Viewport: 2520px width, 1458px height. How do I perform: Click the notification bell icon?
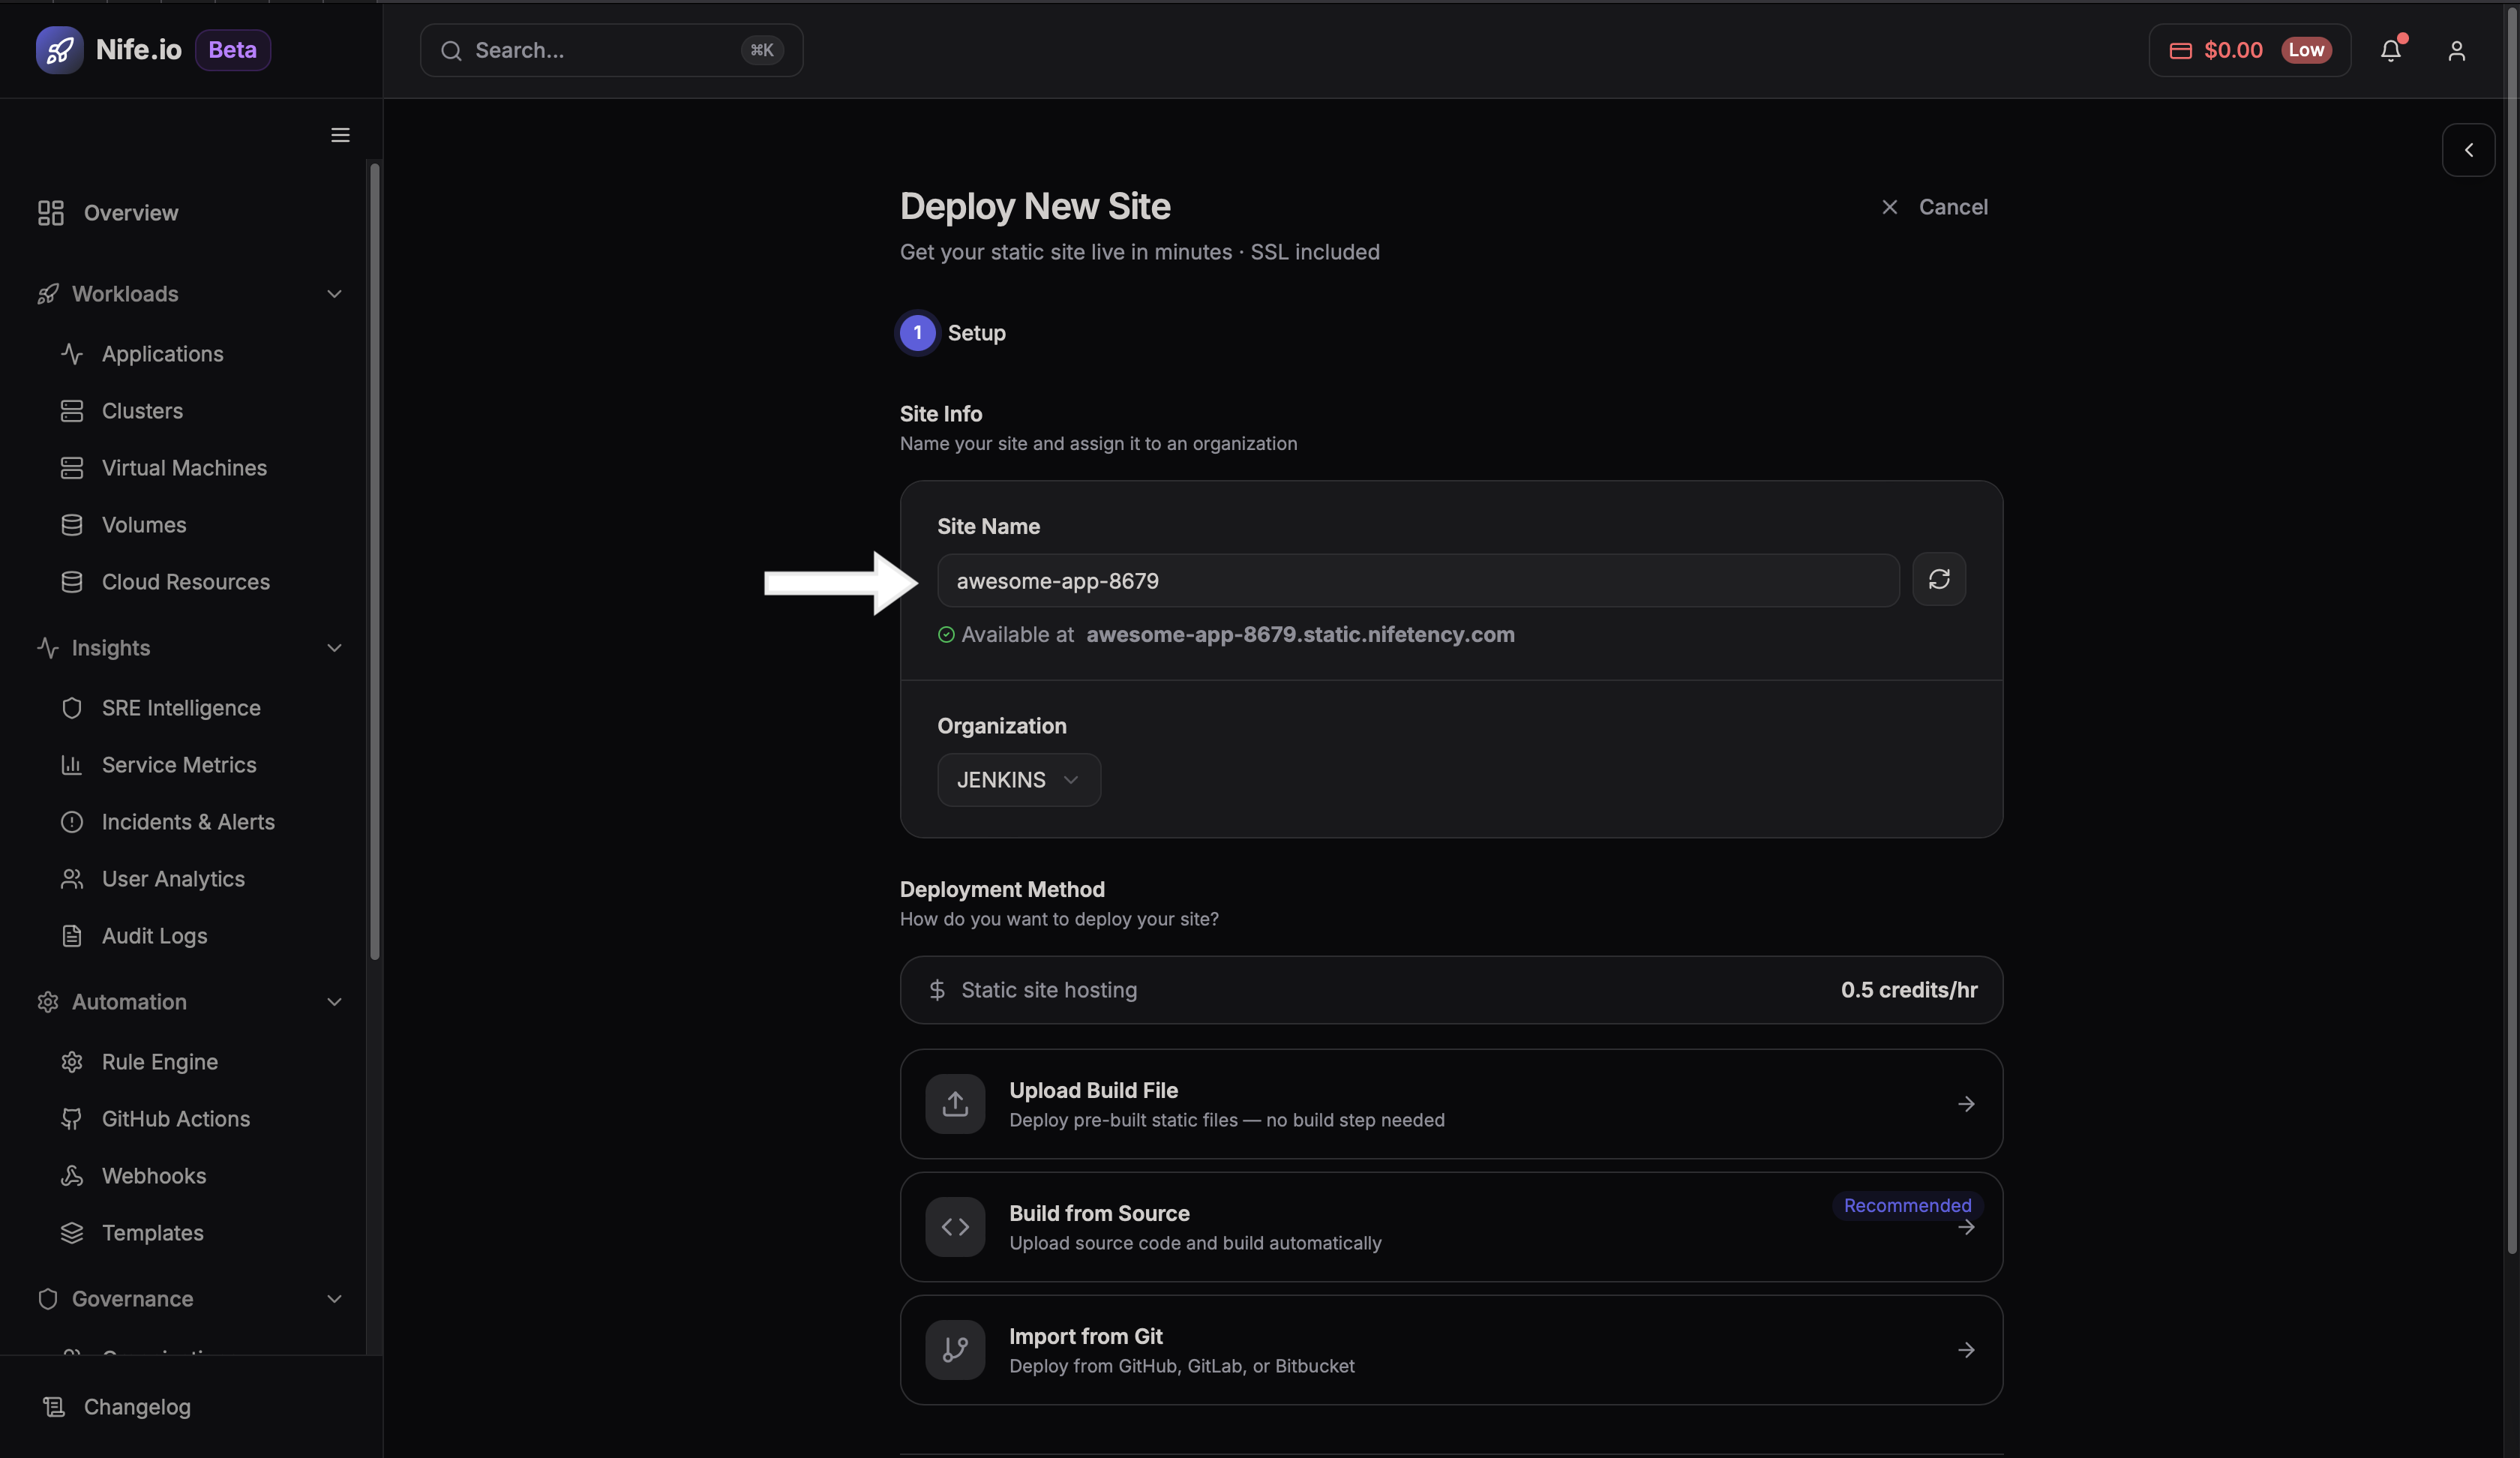[x=2391, y=50]
